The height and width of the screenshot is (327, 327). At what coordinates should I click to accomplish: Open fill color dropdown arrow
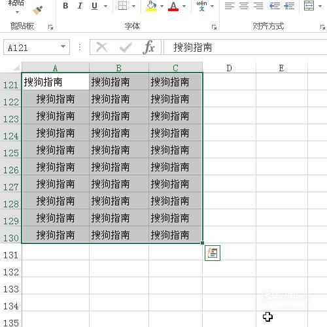pos(162,6)
